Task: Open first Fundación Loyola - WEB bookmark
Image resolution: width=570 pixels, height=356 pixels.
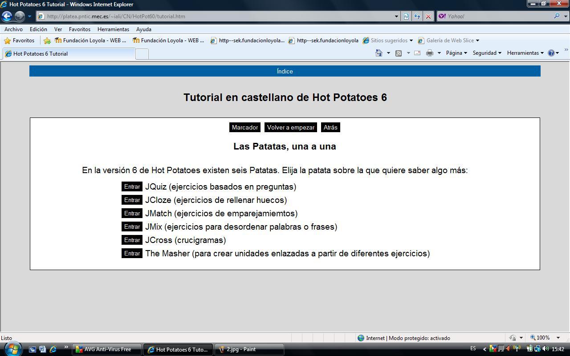Action: click(90, 40)
